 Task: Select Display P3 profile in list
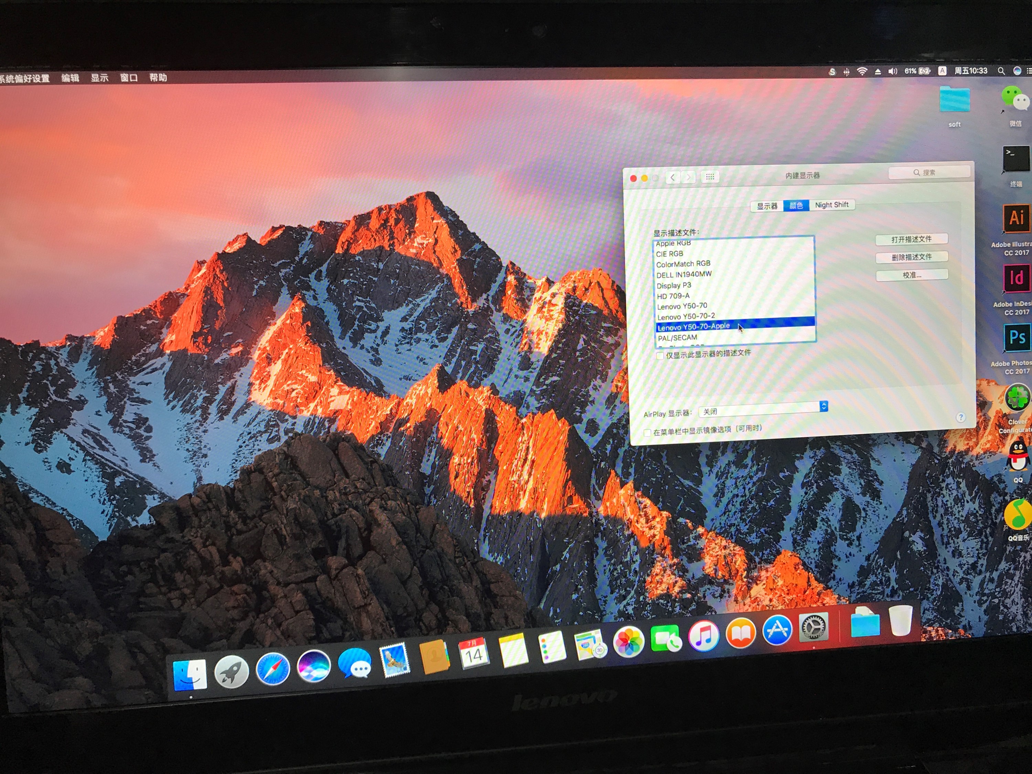click(674, 286)
